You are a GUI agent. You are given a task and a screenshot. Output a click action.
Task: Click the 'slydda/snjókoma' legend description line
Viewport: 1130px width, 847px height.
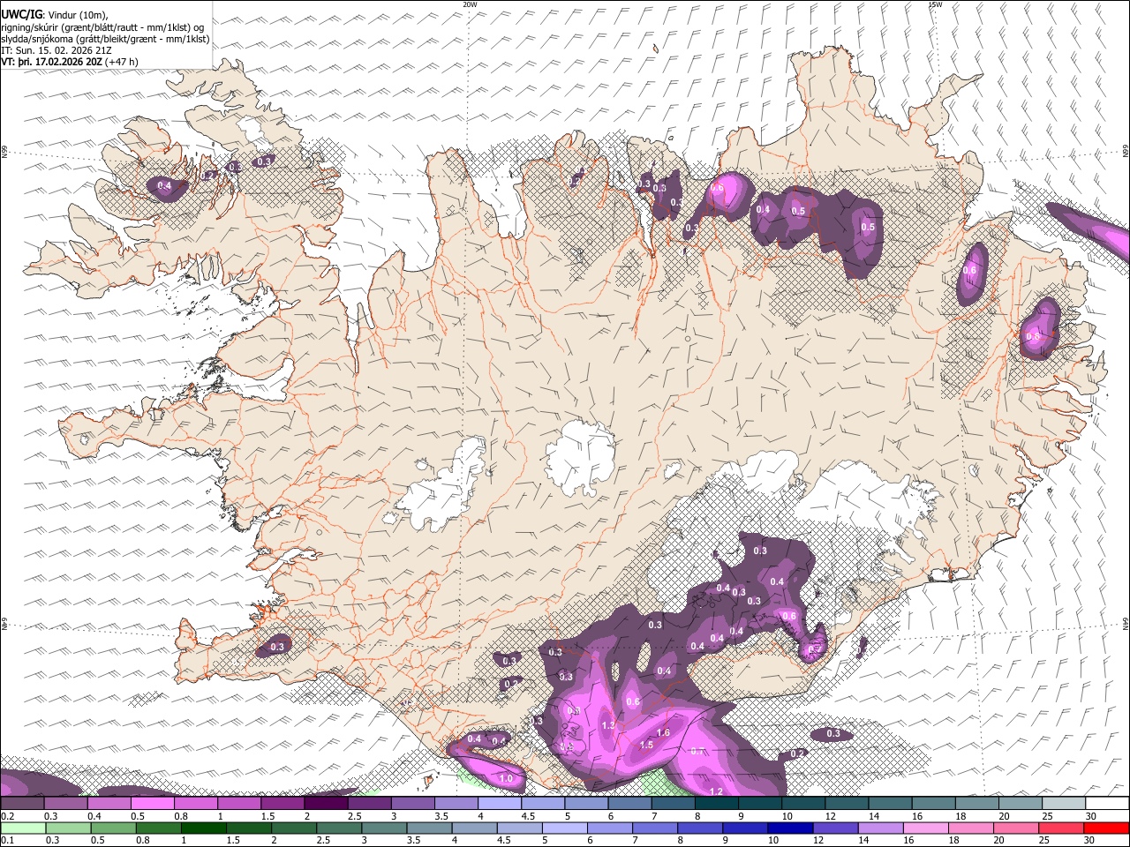pyautogui.click(x=105, y=39)
